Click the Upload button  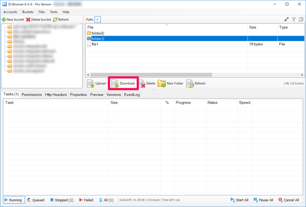pos(97,84)
